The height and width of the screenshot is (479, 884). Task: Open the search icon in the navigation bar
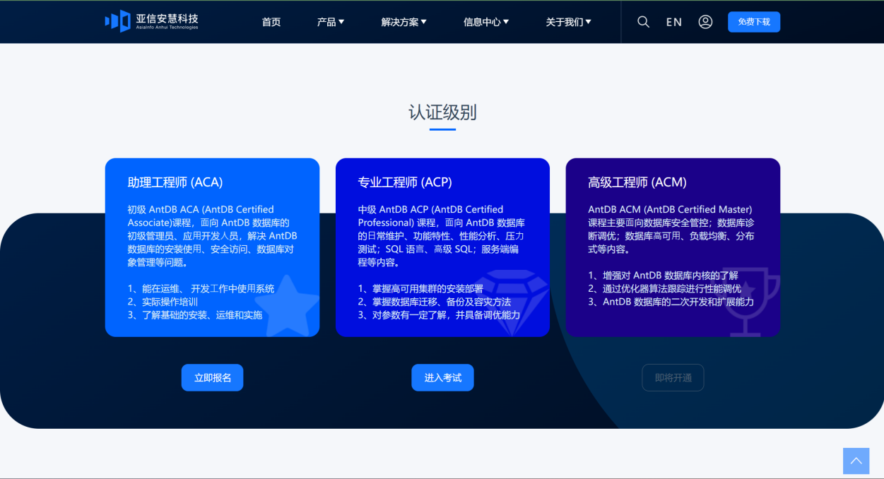click(643, 21)
